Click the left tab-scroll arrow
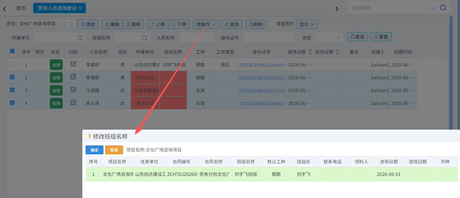 (5, 9)
